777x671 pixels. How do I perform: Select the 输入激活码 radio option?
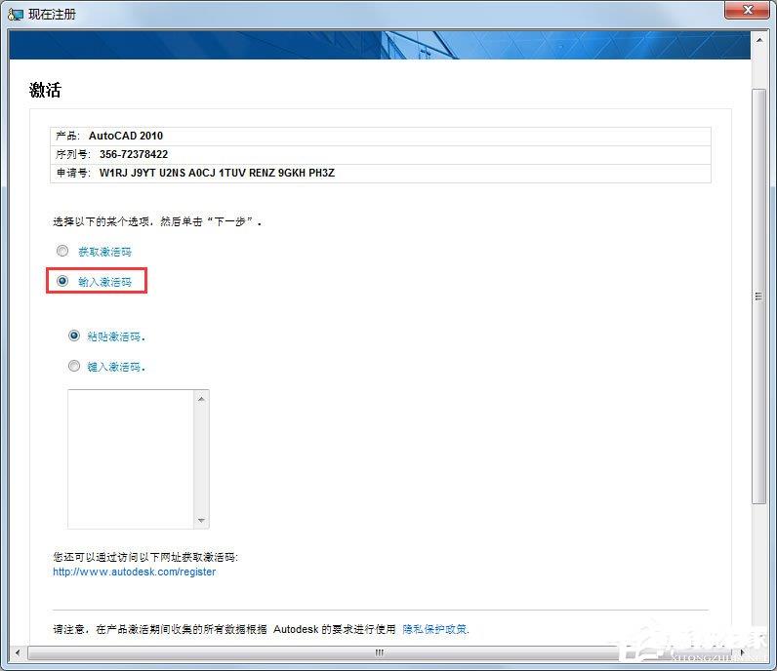(62, 281)
